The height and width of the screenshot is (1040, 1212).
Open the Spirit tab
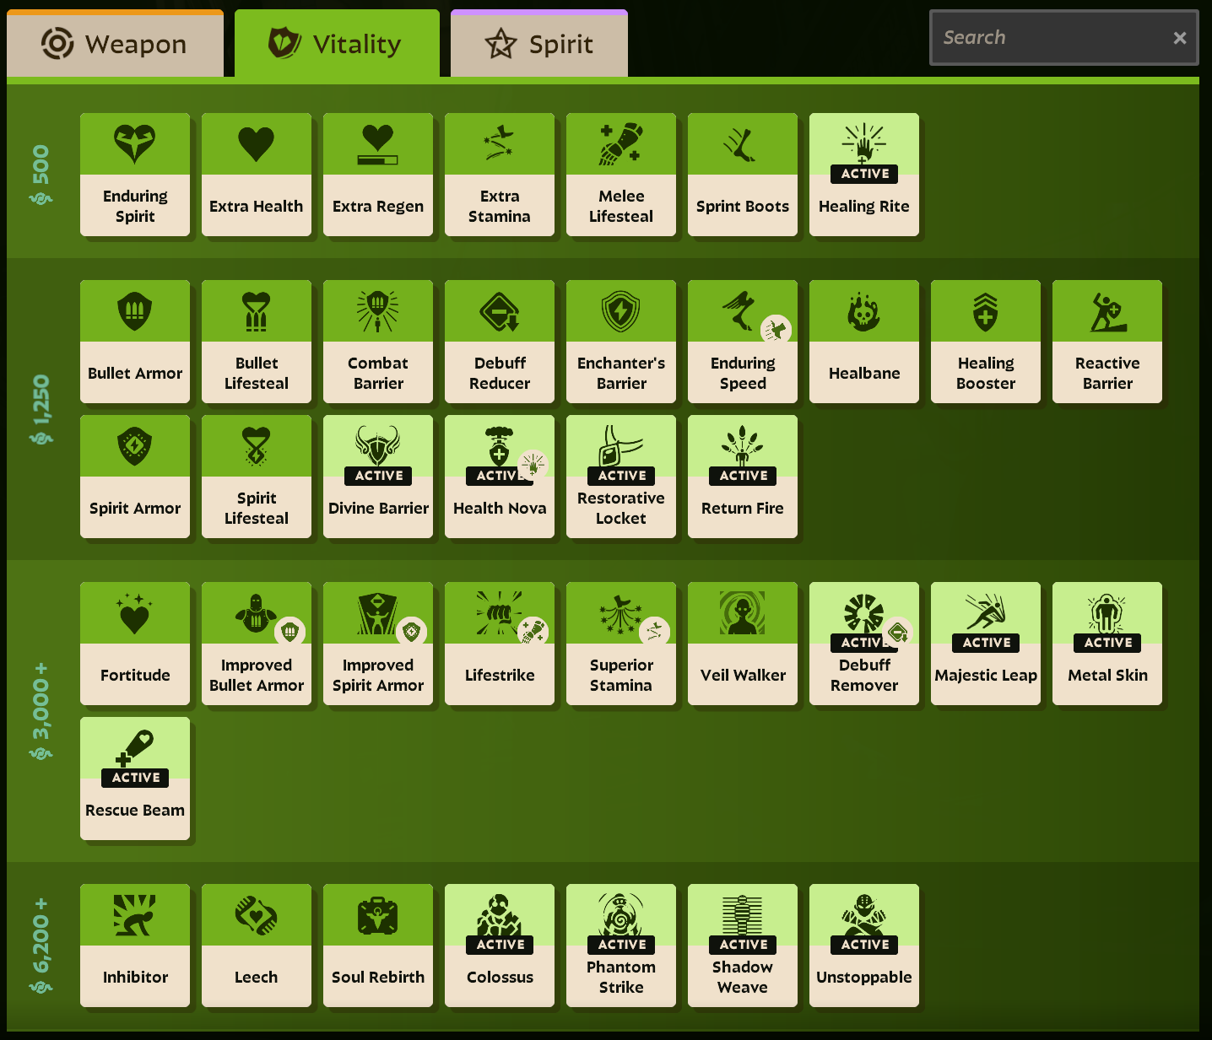(538, 44)
